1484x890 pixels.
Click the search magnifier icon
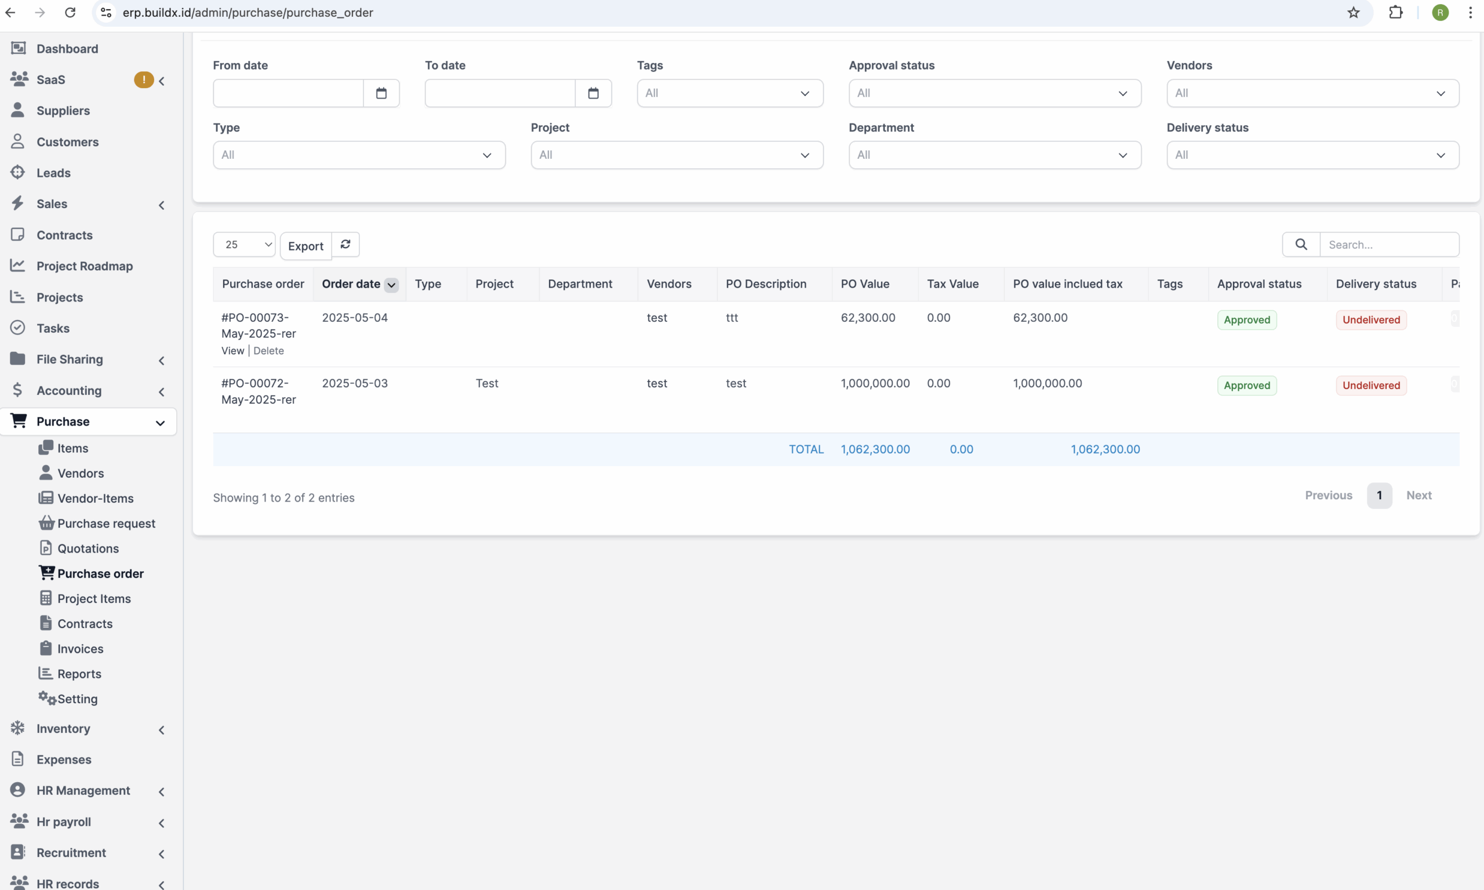click(x=1300, y=244)
